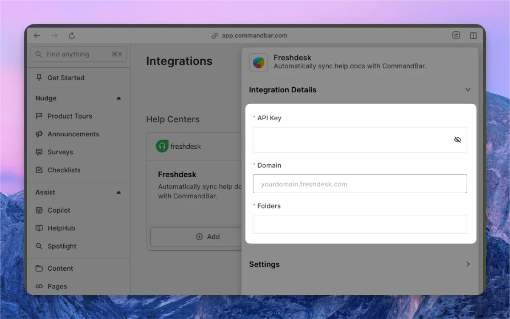The image size is (510, 319).
Task: Click Get Started in the sidebar
Action: coord(66,78)
